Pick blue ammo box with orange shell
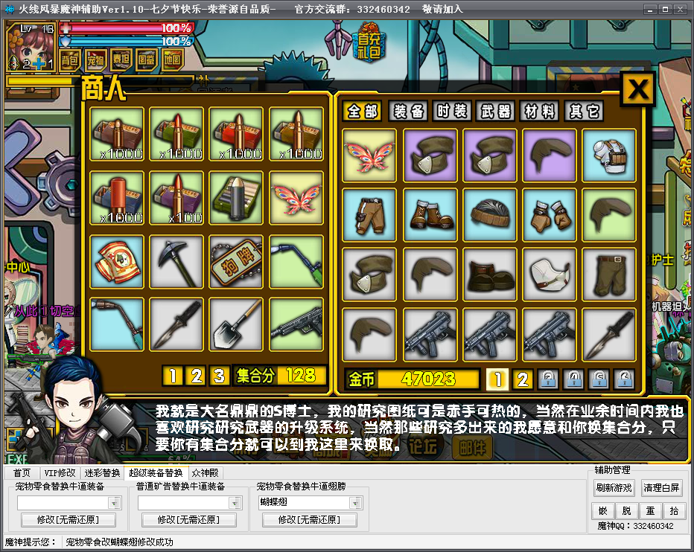Viewport: 694px width, 552px height. [118, 198]
